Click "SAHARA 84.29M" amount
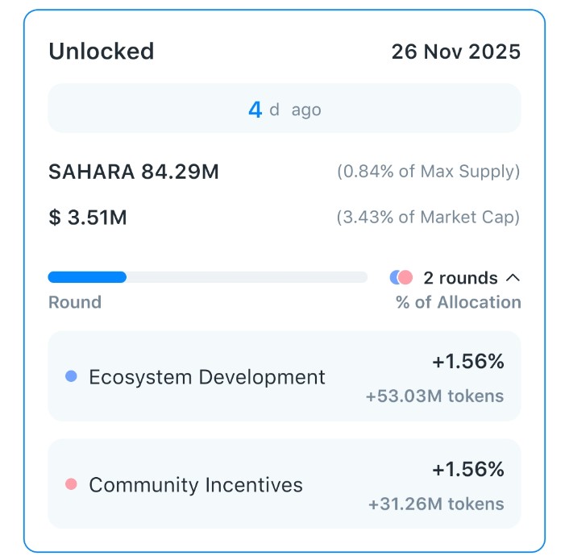Screen dimensions: 569x556 (x=134, y=172)
